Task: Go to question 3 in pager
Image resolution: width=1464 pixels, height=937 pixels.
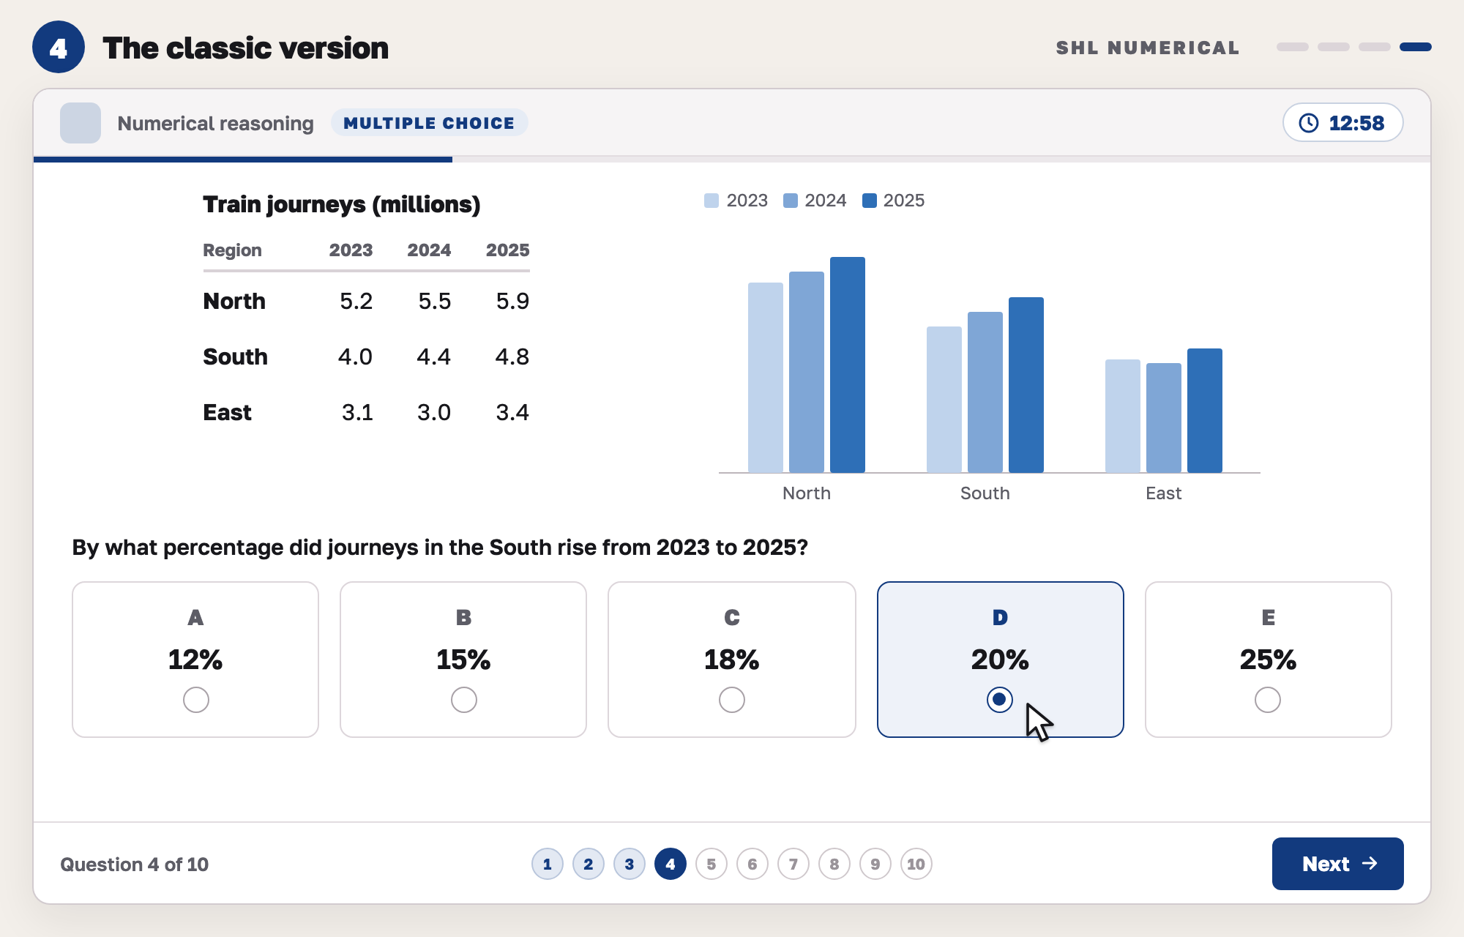Action: [x=629, y=864]
